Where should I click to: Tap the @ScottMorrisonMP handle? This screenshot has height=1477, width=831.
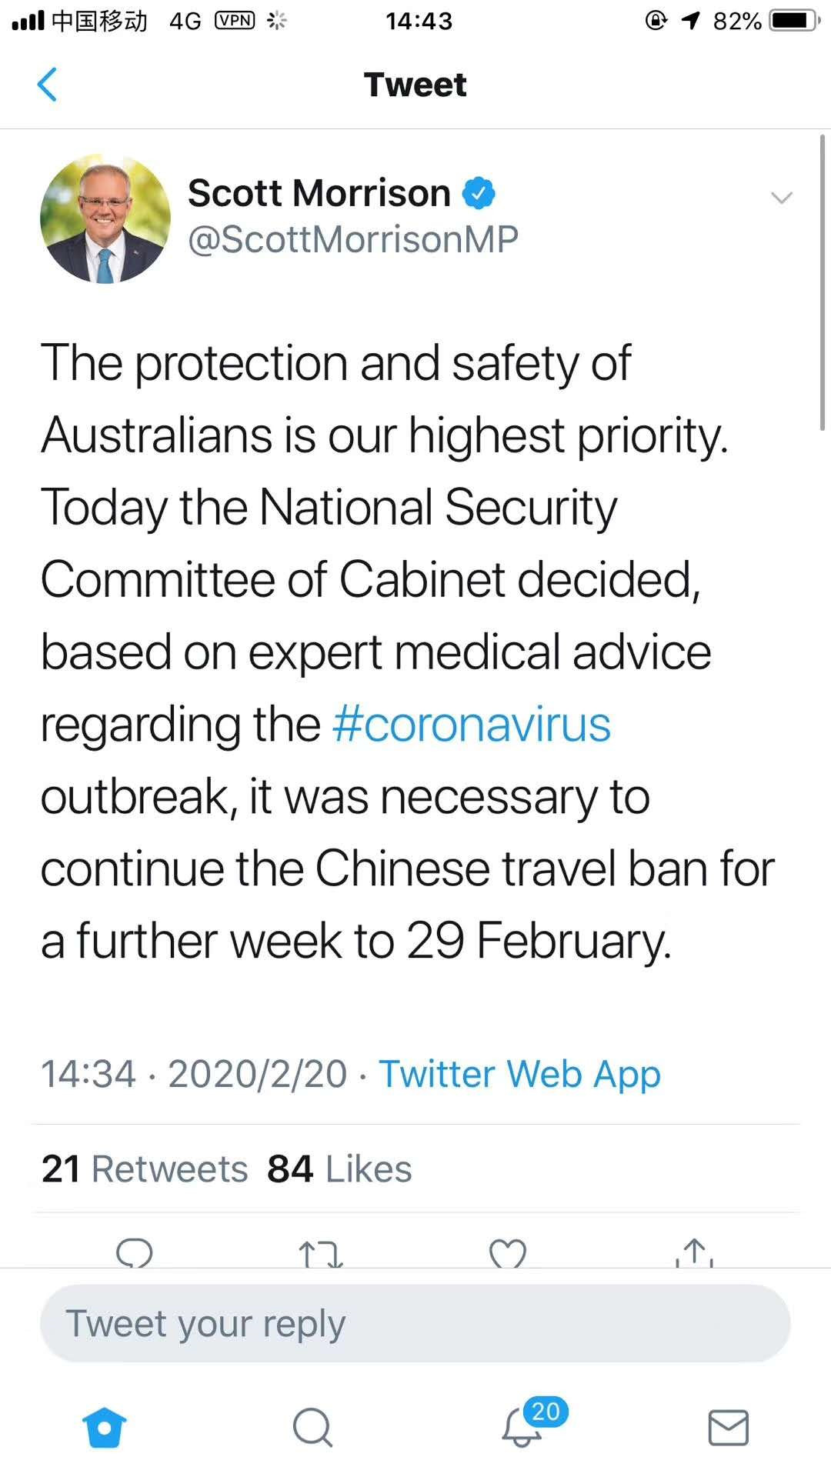tap(353, 239)
